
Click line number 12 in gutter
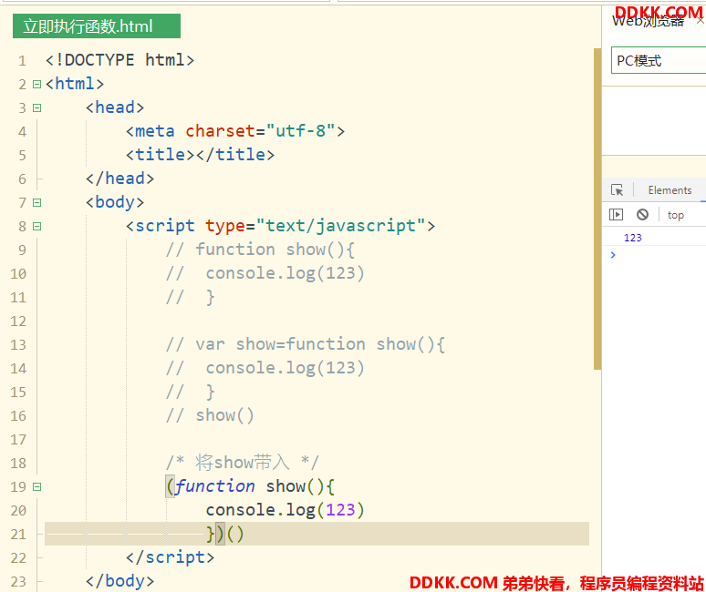(18, 322)
